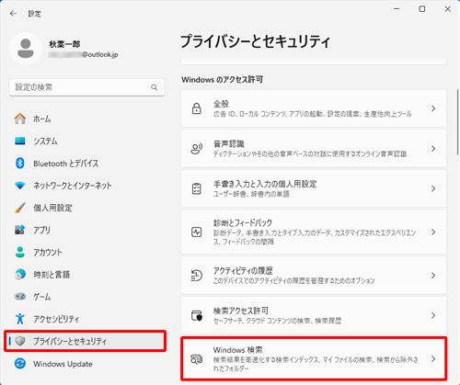460x385 pixels.
Task: Expand 全般 with its chevron
Action: click(x=433, y=108)
